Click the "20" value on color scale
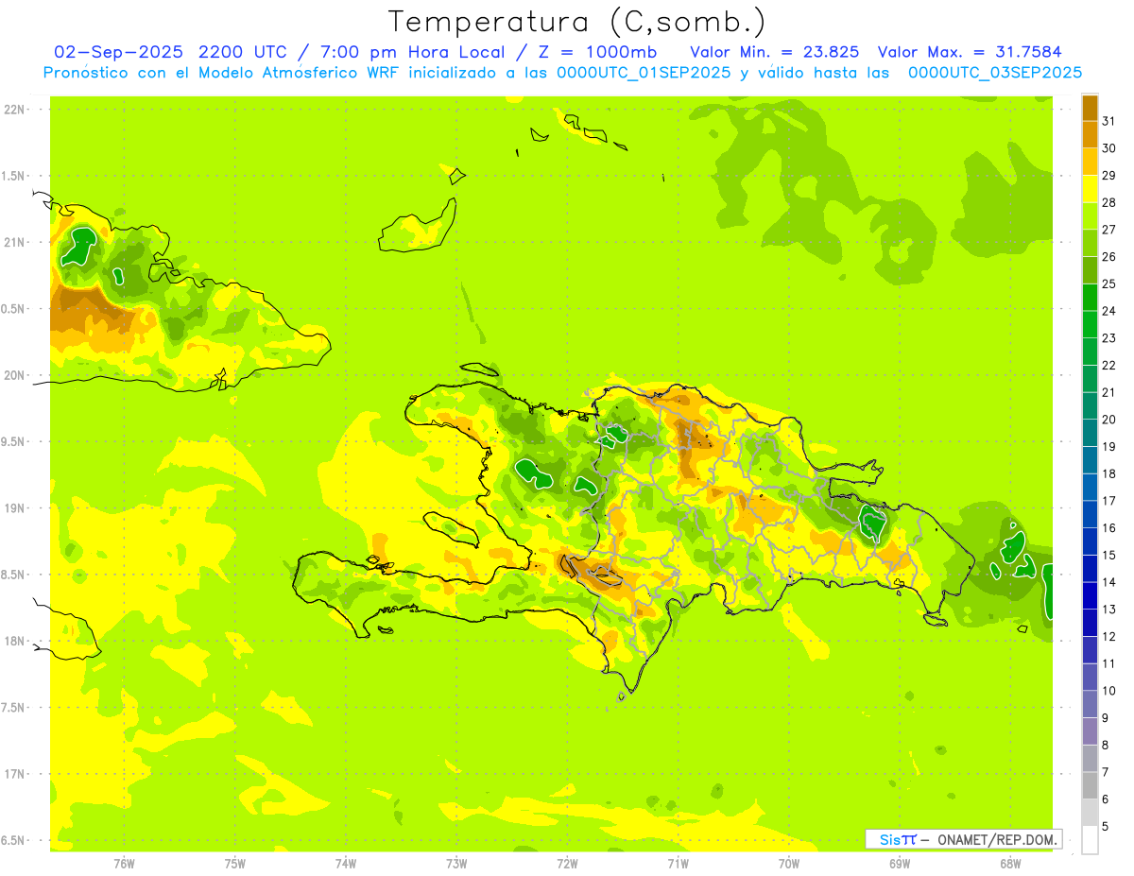 [x=1109, y=419]
